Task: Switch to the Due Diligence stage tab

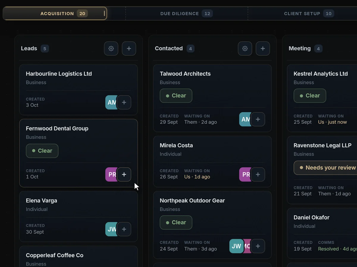Action: pos(187,13)
